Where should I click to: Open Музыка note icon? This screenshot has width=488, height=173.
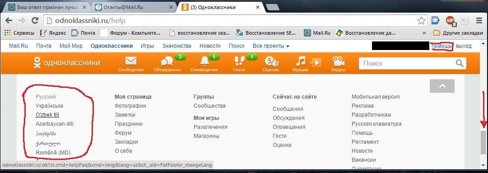pos(300,61)
